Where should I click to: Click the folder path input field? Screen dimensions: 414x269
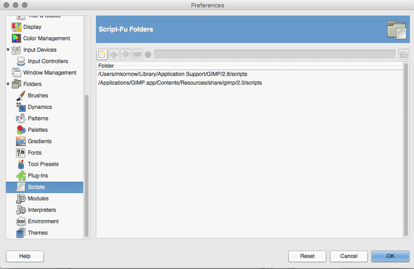[275, 54]
